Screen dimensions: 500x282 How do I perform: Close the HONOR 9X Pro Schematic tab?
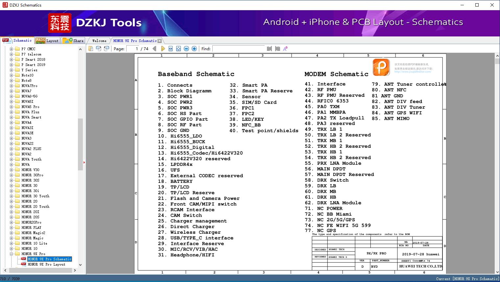160,41
